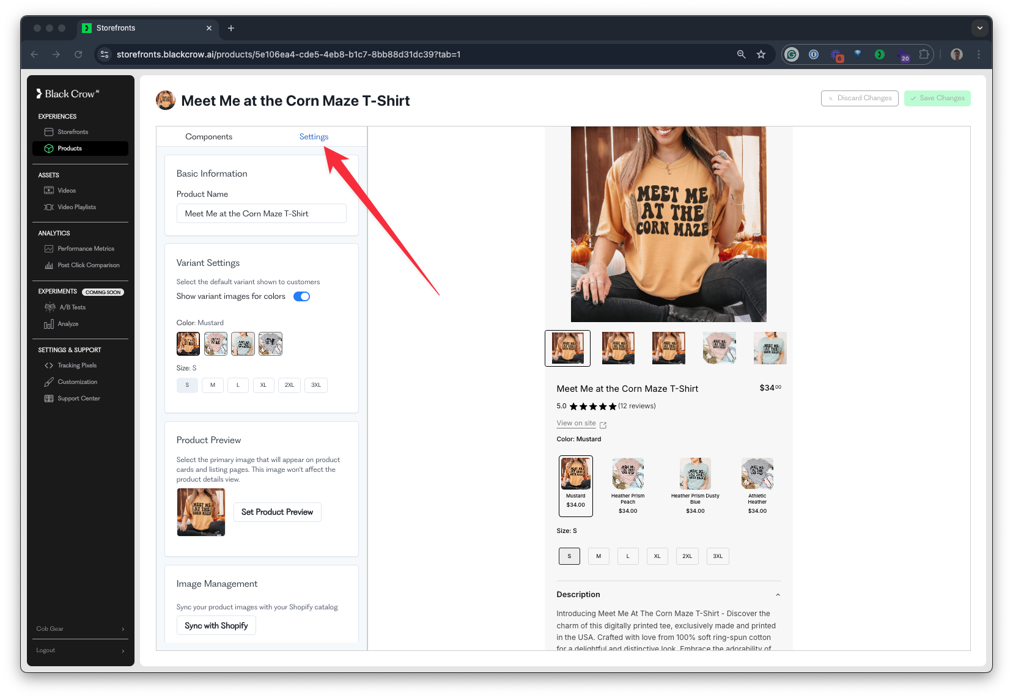Click the Set Product Preview button
Screen dimensions: 1013x698
277,512
